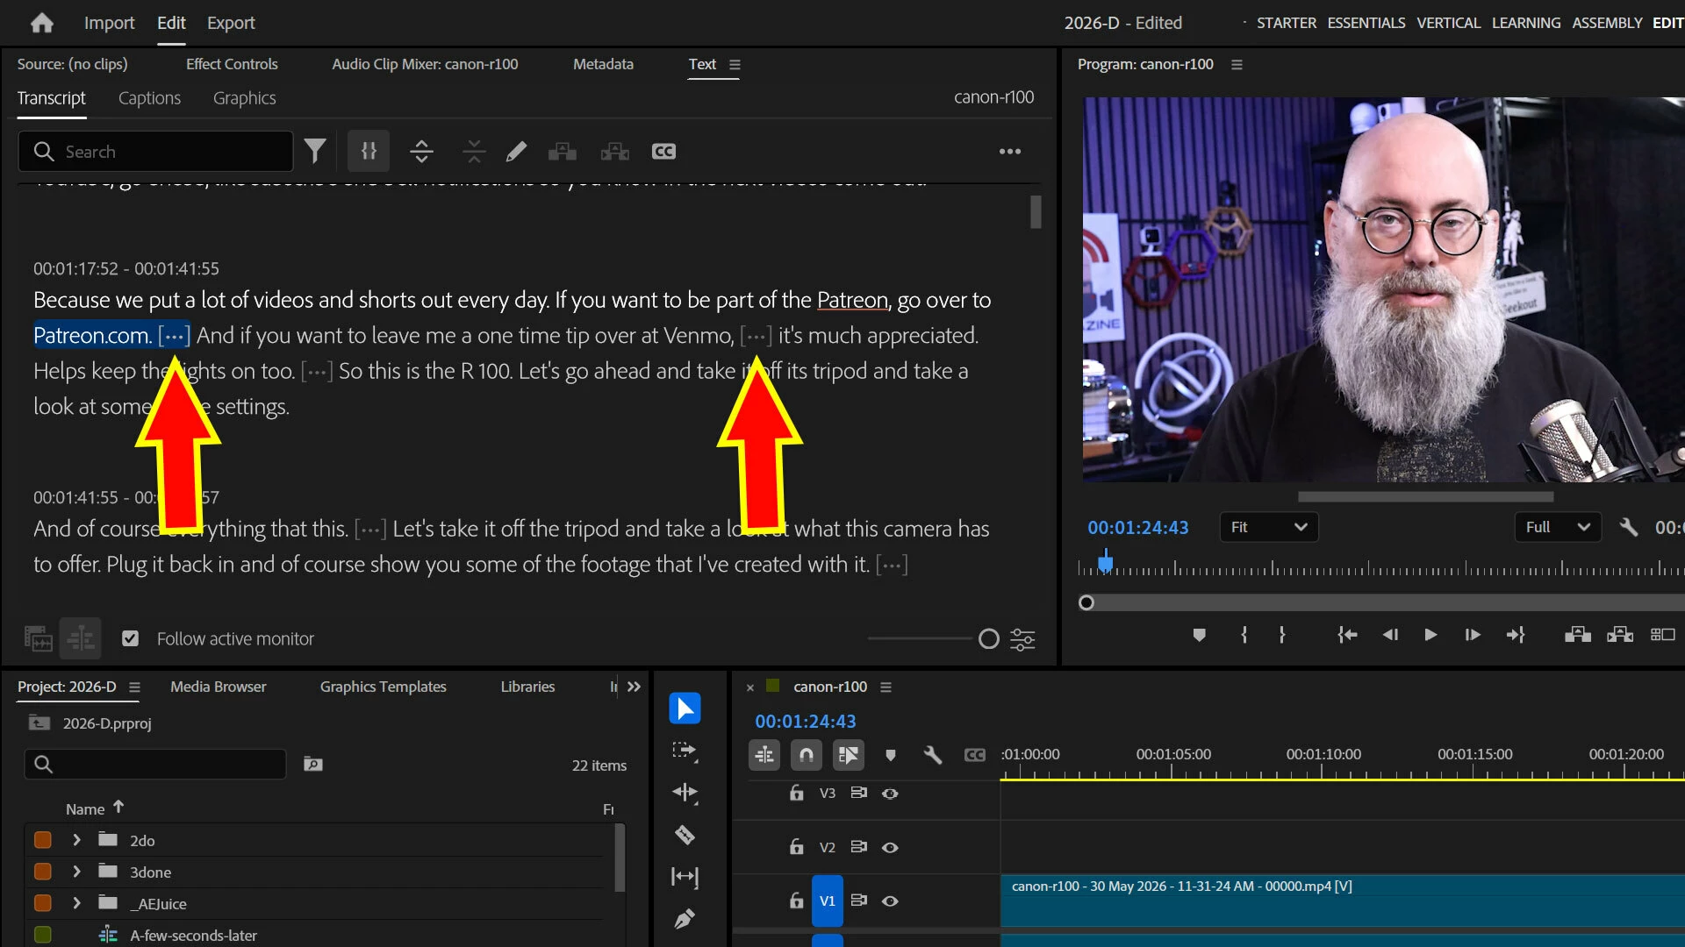Screen dimensions: 1685x947
Task: Toggle track lock on V1
Action: (796, 901)
